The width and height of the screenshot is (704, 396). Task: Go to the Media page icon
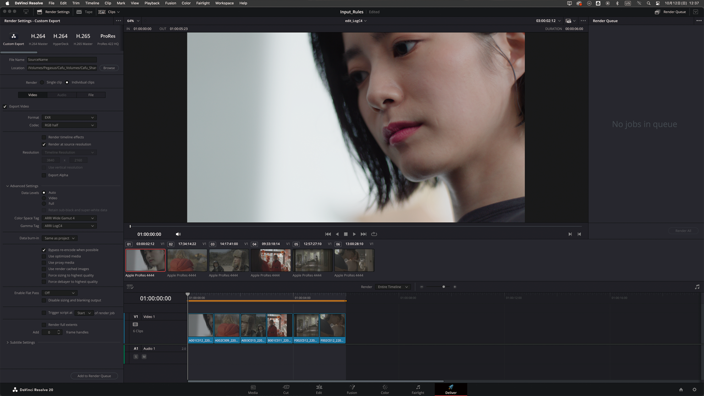(x=253, y=388)
